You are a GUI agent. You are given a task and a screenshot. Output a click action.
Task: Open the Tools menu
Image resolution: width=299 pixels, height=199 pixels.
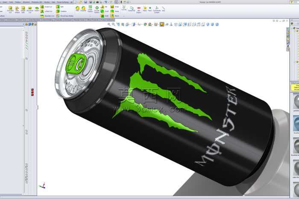(11, 2)
